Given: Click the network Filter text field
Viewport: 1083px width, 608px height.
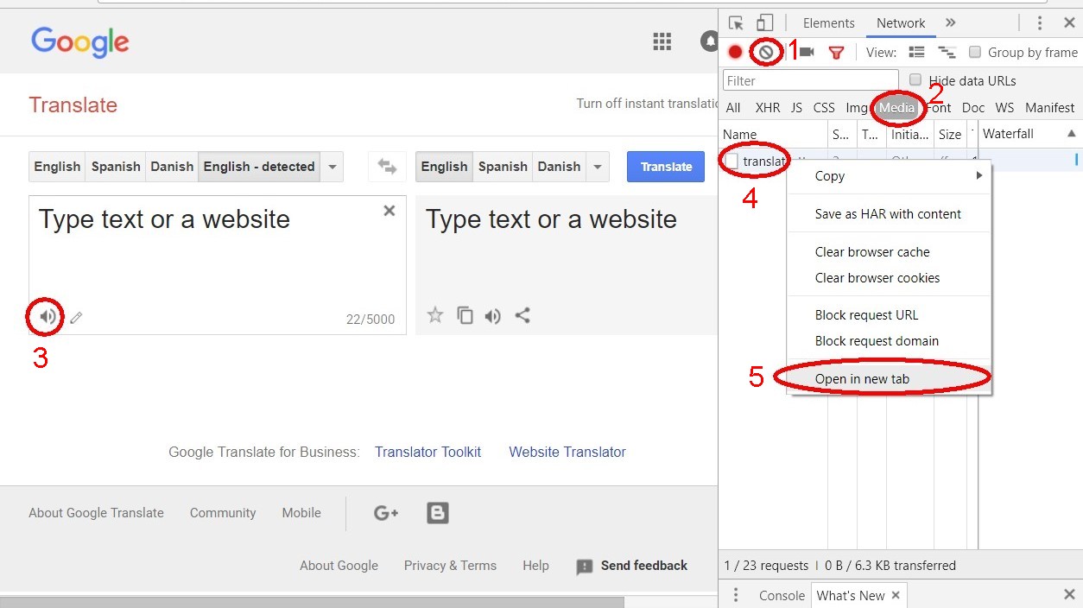Looking at the screenshot, I should 810,80.
